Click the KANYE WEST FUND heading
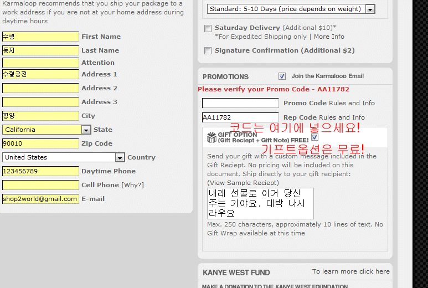428x288 pixels. 236,272
